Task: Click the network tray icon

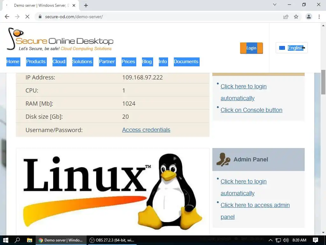Action: tap(278, 240)
